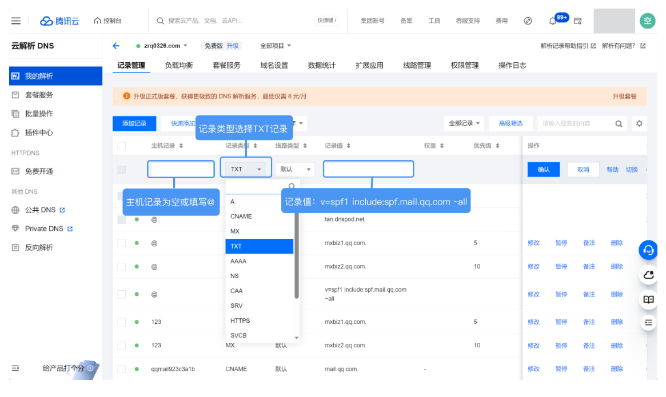The width and height of the screenshot is (666, 397).
Task: Click the green user avatar
Action: pos(647,21)
